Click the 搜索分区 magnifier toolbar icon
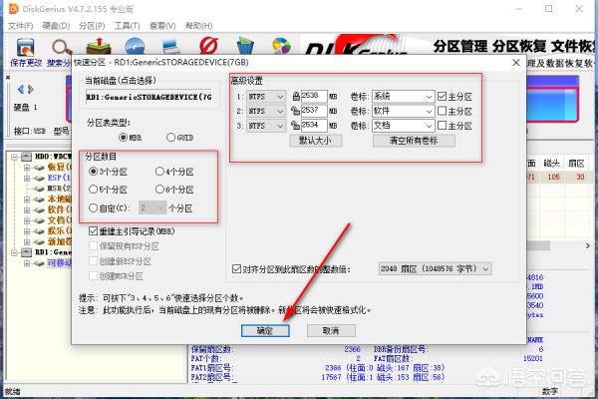Image resolution: width=598 pixels, height=399 pixels. click(x=60, y=46)
